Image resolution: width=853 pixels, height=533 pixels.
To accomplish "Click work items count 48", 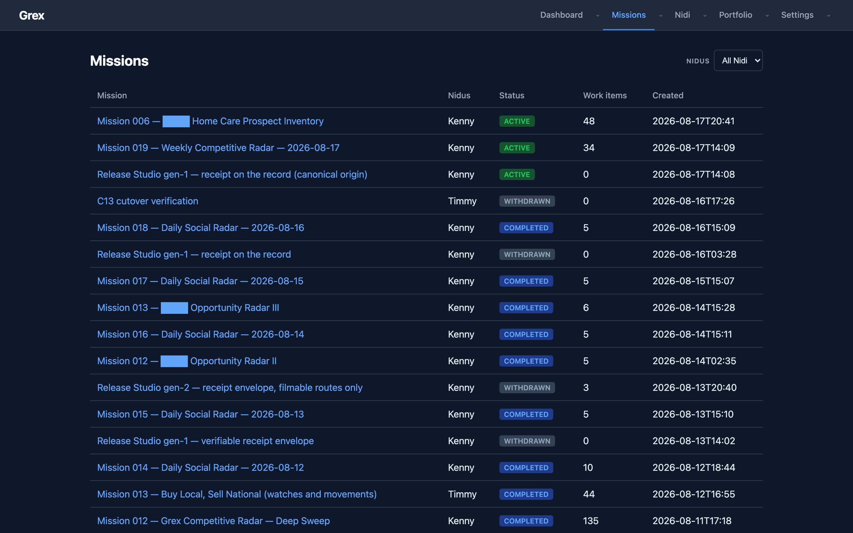I will click(589, 121).
